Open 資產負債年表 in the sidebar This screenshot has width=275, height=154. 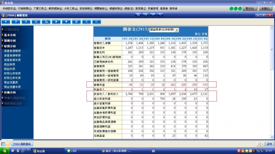12,60
